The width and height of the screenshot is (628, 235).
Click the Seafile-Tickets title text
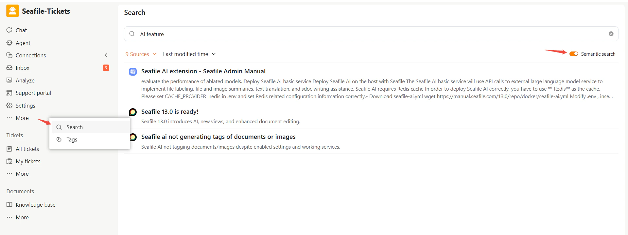[x=46, y=11]
